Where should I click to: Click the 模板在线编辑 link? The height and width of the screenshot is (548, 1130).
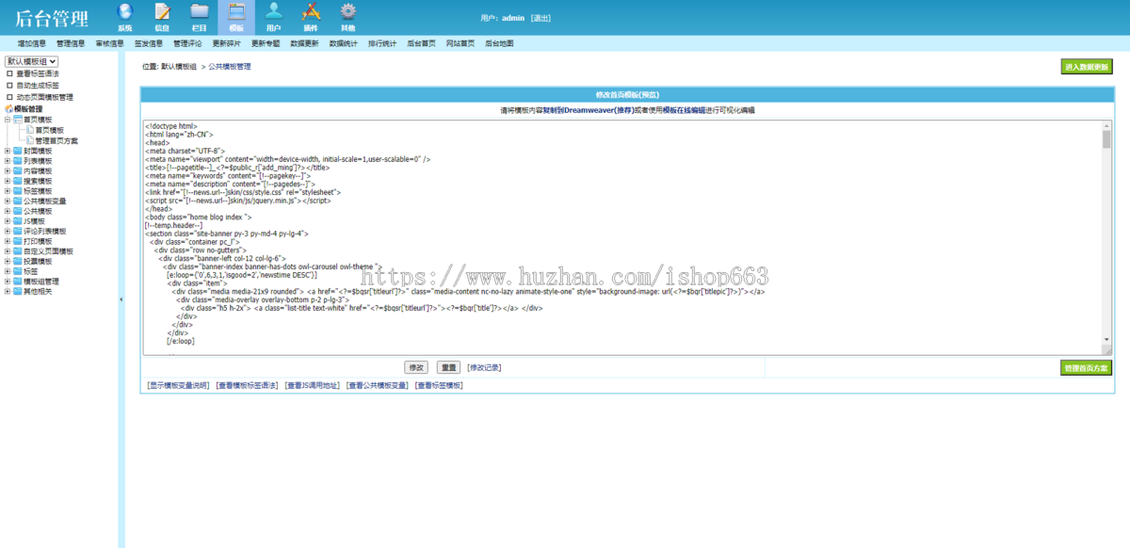click(685, 110)
